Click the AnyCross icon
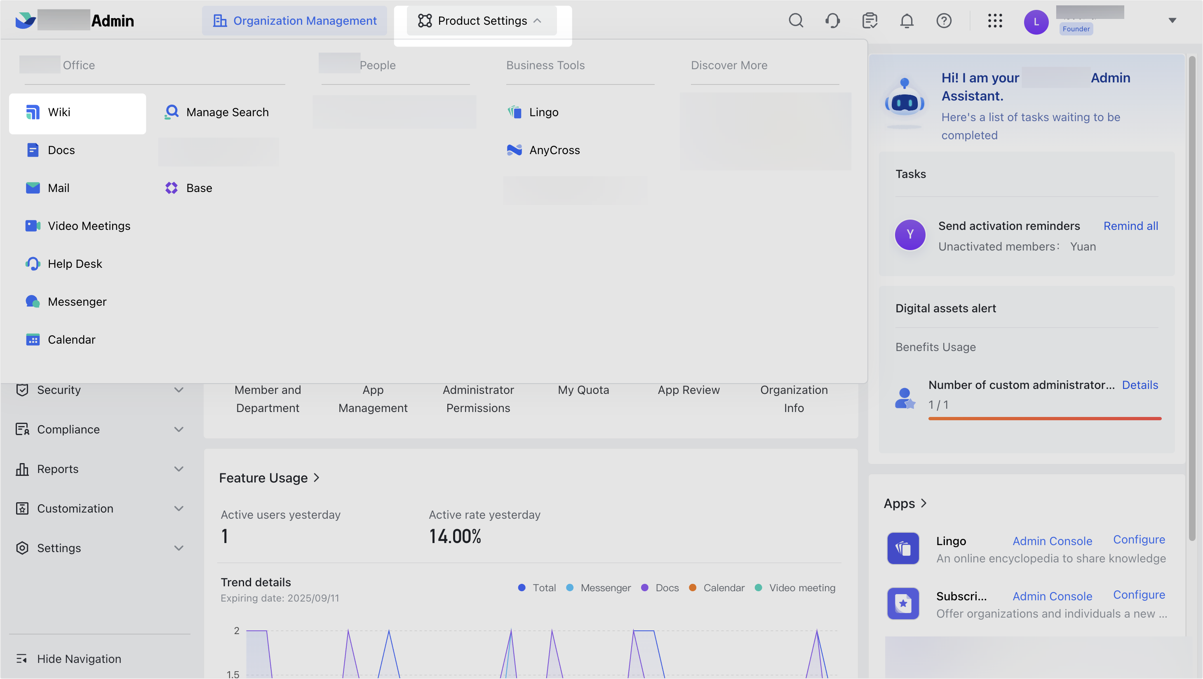Screen dimensions: 1203x679 click(x=514, y=150)
